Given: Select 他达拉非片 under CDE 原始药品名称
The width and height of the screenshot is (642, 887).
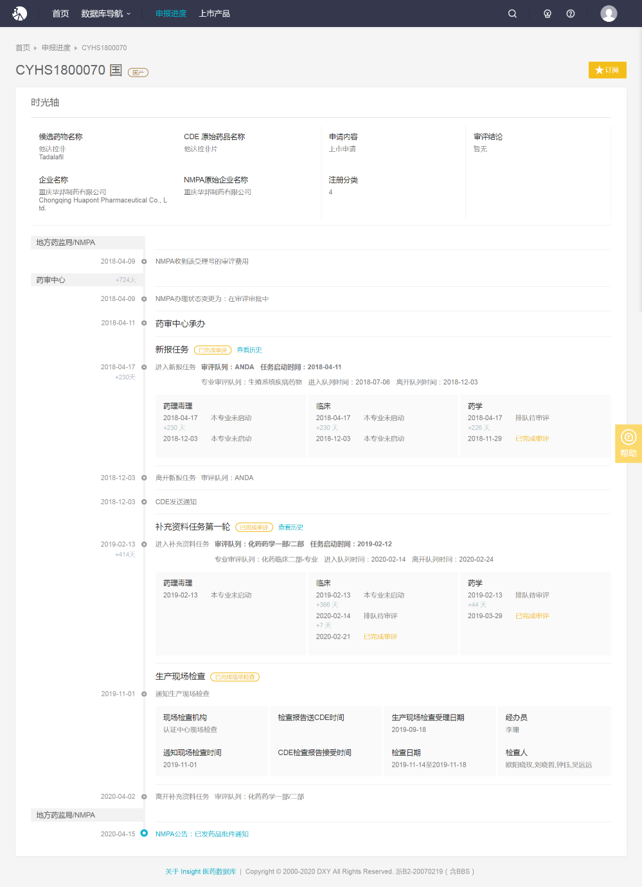Looking at the screenshot, I should click(x=201, y=149).
